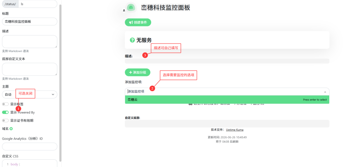
Task: Click the Google Analytics ID input field
Action: coord(29,147)
